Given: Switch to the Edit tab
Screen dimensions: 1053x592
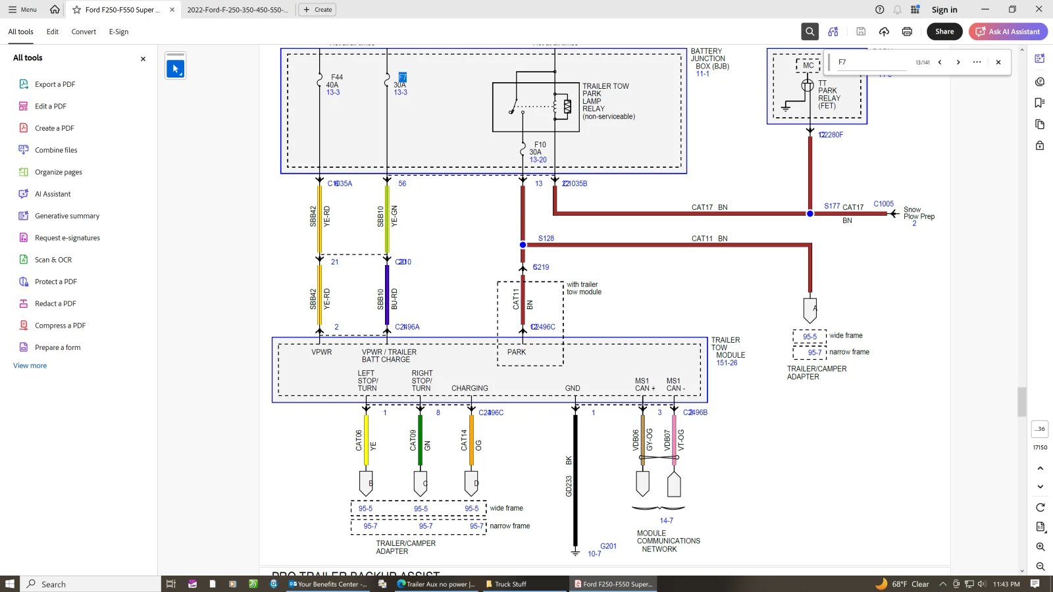Looking at the screenshot, I should point(53,32).
